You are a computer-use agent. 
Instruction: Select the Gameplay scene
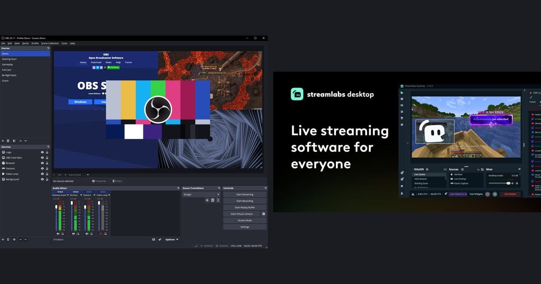[x=25, y=64]
